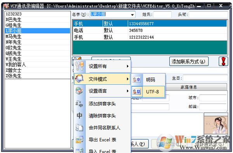
Task: Choose 导出 Excel 表 from the menu
Action: tap(102, 140)
